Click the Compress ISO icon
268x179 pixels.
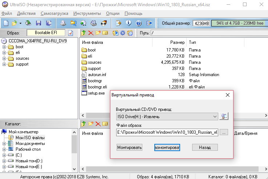(73, 23)
